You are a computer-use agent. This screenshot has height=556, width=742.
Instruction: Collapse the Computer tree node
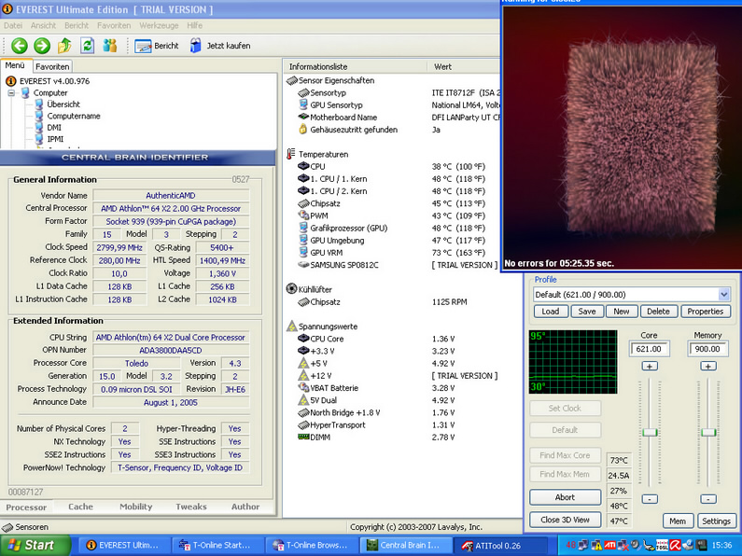(11, 93)
